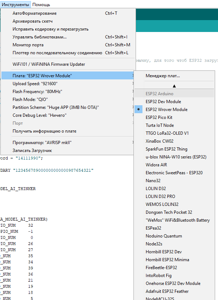Select TTGO LoRa32-OLED V1 board
The height and width of the screenshot is (300, 218).
174,133
